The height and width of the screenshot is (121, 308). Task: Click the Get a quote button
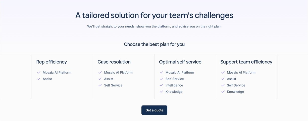coord(154,110)
